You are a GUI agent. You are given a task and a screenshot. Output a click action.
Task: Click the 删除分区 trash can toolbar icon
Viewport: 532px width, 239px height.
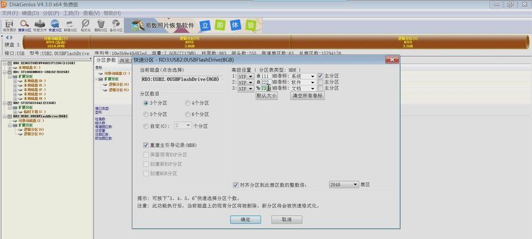(101, 24)
